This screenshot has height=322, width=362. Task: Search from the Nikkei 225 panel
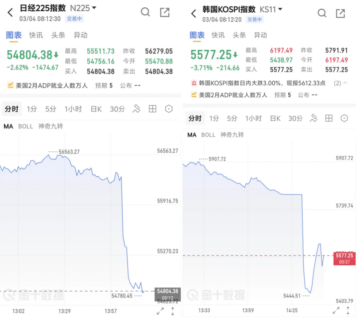(145, 12)
